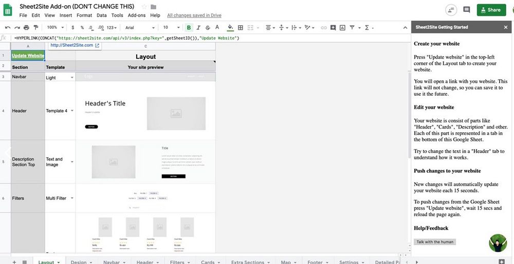Open comment history speech bubble icon

click(467, 10)
